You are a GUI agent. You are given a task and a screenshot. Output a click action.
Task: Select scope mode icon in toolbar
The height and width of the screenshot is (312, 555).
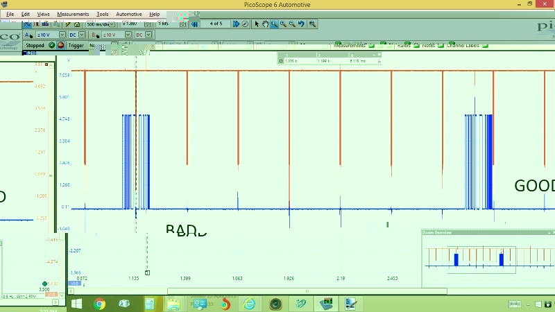coord(27,24)
